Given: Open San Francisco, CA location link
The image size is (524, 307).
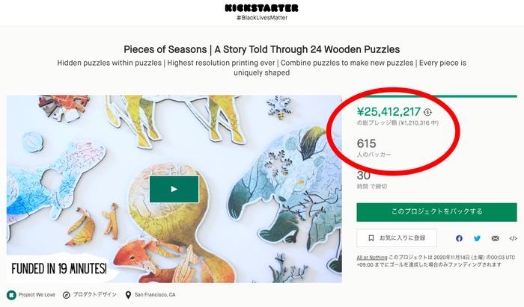Looking at the screenshot, I should point(155,294).
